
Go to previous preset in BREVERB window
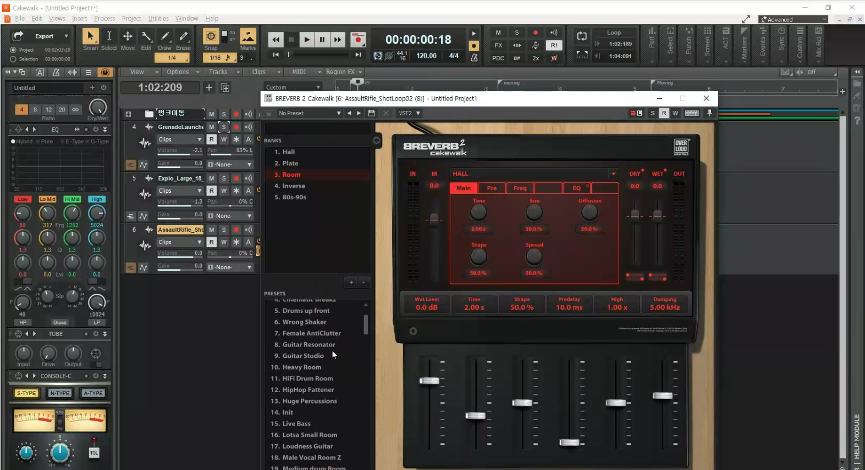pyautogui.click(x=349, y=113)
